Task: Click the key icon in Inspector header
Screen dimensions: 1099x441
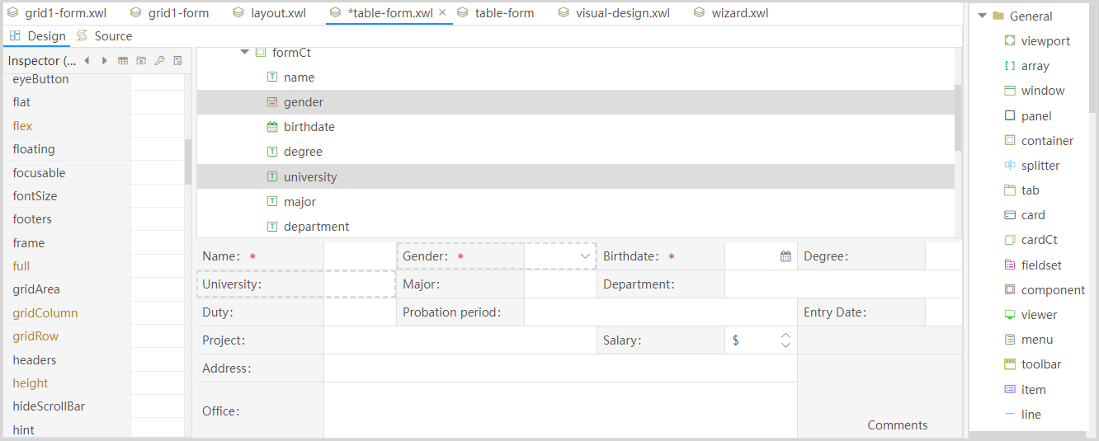Action: tap(159, 61)
